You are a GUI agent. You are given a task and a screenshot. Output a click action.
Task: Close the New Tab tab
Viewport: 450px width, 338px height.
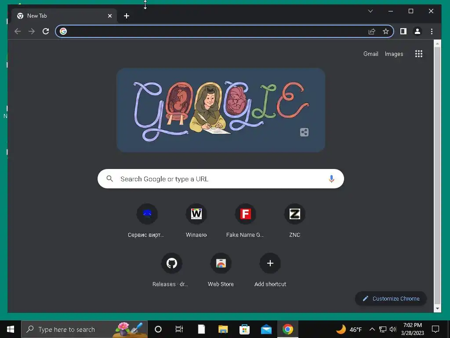109,16
